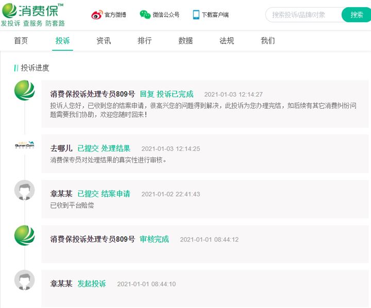Switch to the 排行 tab
371x308 pixels.
pyautogui.click(x=145, y=41)
